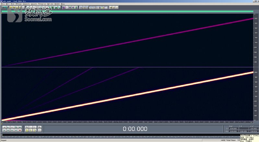Click the Stop transport button
259x142 pixels.
pos(4,127)
